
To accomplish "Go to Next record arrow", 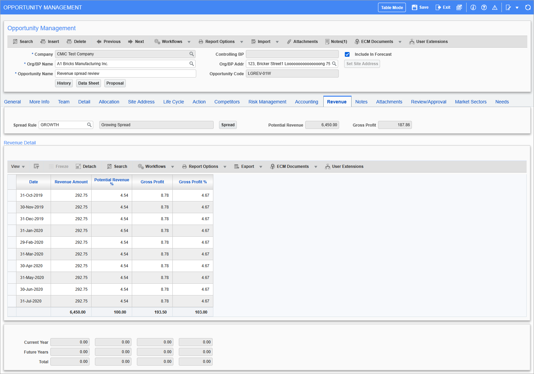I will tap(130, 42).
